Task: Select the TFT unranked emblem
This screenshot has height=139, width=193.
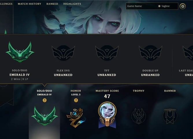Action: coord(107,53)
